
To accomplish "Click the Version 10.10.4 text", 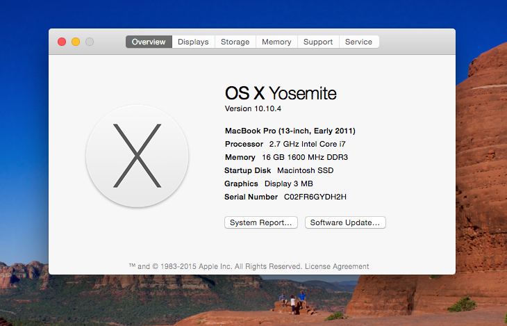I will point(253,108).
